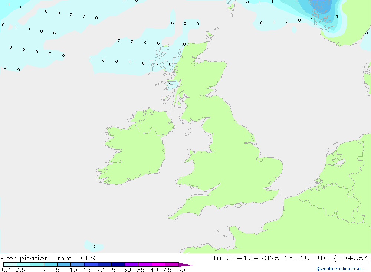
Task: Click the '25' legend scale label
Action: pyautogui.click(x=114, y=270)
